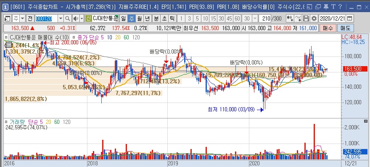This screenshot has height=167, width=370.
Task: Expand stock code 000120 dropdown arrow
Action: [x=61, y=18]
